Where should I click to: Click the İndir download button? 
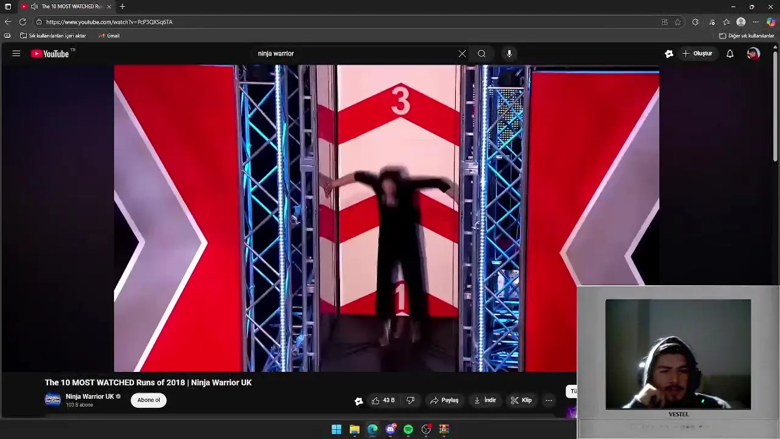coord(485,401)
